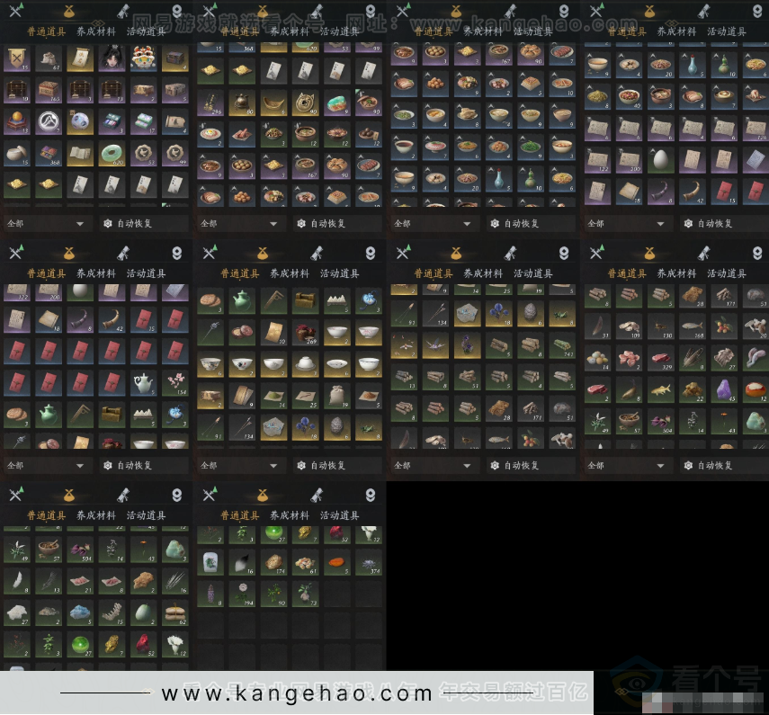Open 普通道具 tab in top-row fourth panel
The width and height of the screenshot is (769, 715).
[x=627, y=31]
